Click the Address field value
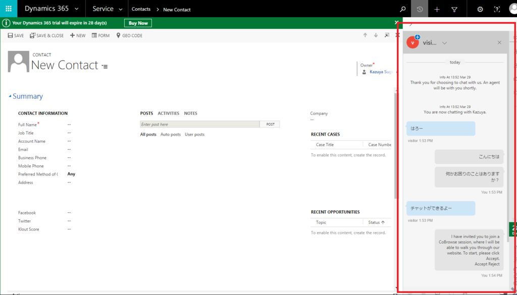This screenshot has height=295, width=517. click(69, 183)
